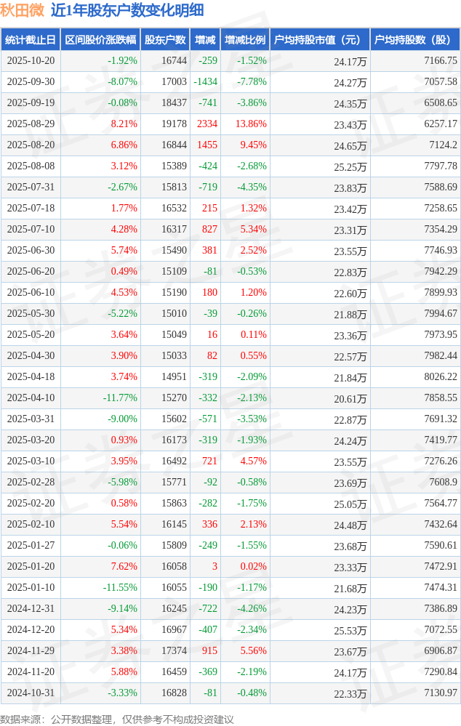Click the 股东户数 column header
Screen dimensions: 461x726
pyautogui.click(x=165, y=40)
